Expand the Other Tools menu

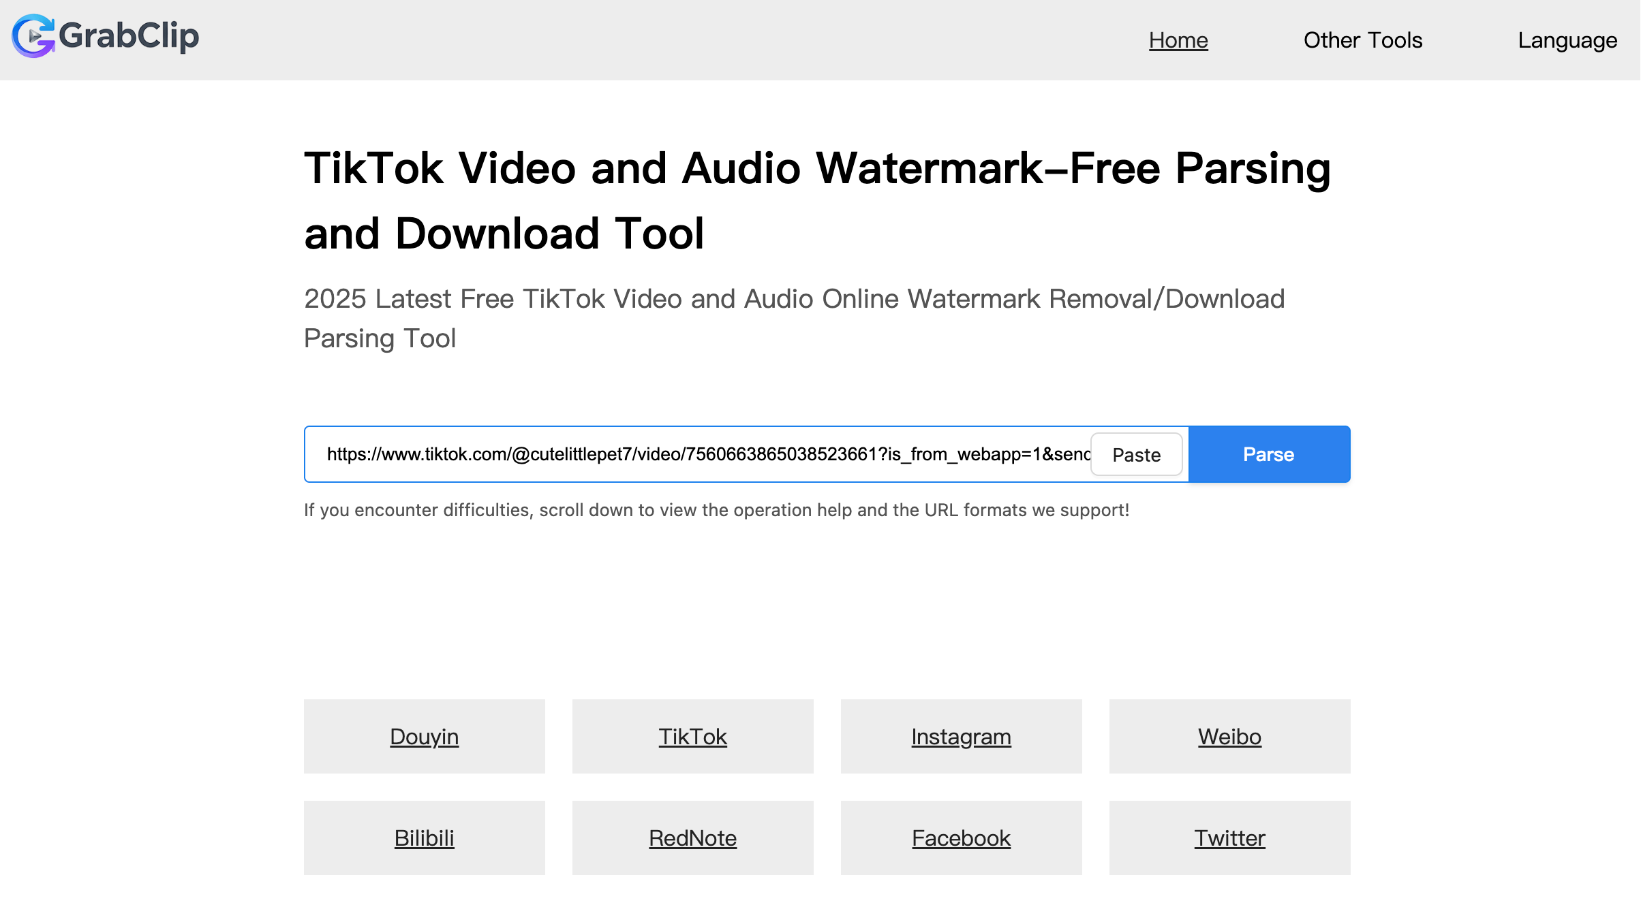[x=1362, y=40]
